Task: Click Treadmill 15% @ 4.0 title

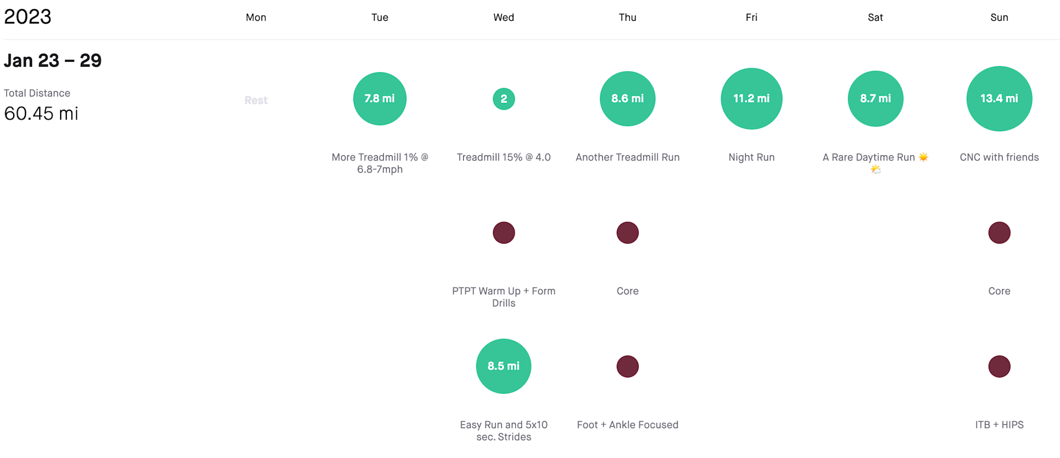Action: [x=504, y=157]
